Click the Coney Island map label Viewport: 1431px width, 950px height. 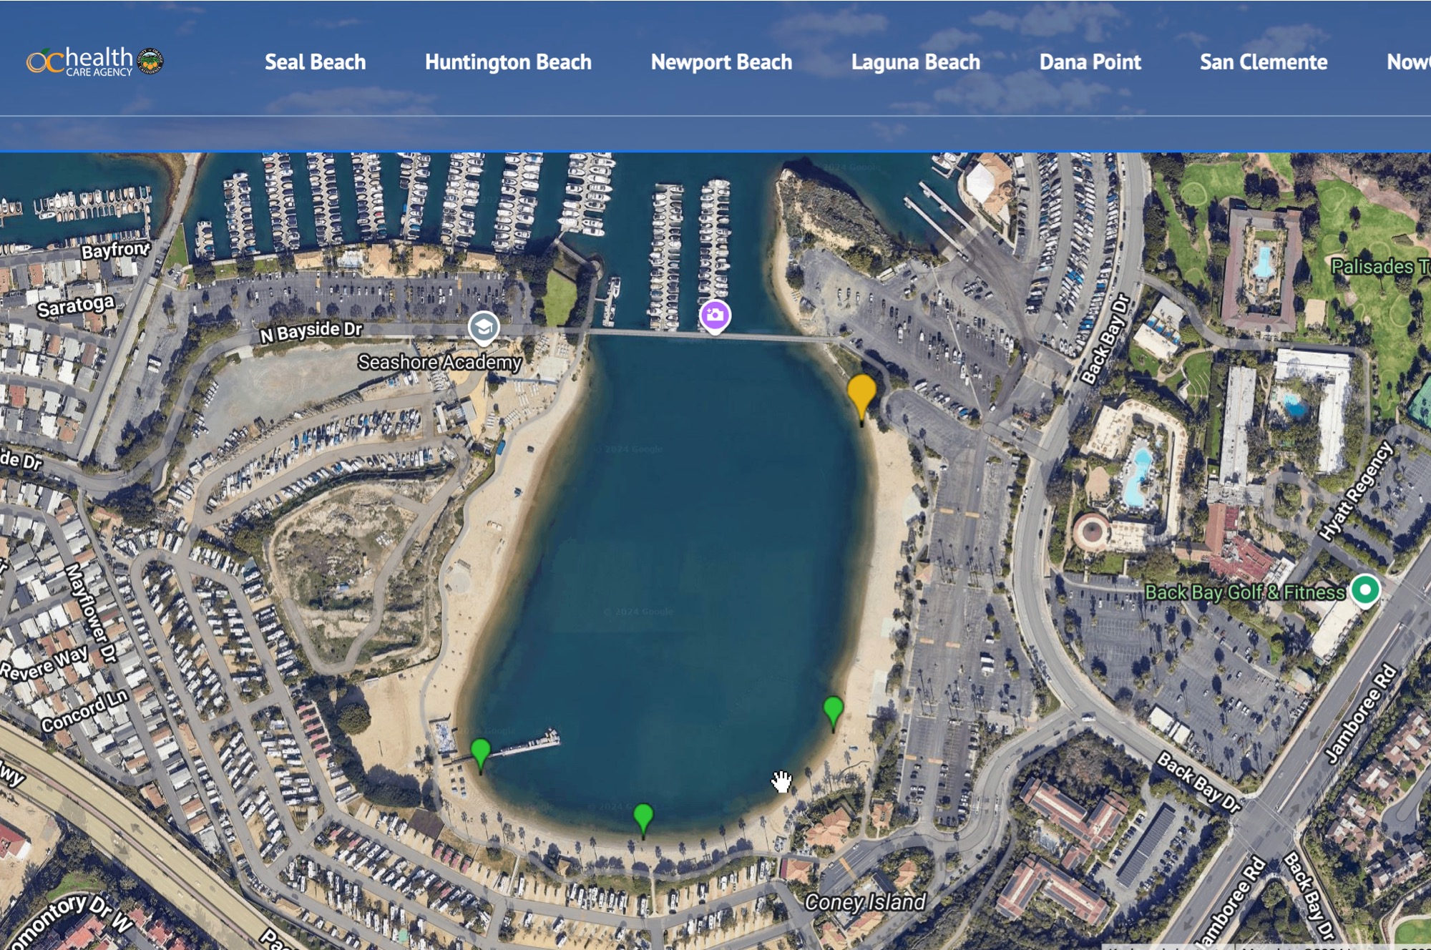(x=865, y=902)
